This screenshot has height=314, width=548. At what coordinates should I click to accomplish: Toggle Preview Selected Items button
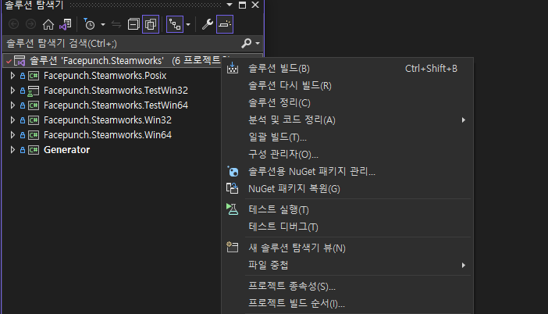pos(225,24)
